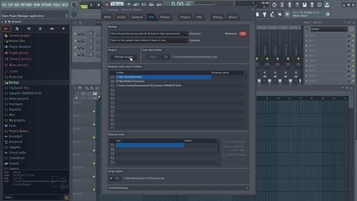Toggle the green SONG mode switch

84,6
